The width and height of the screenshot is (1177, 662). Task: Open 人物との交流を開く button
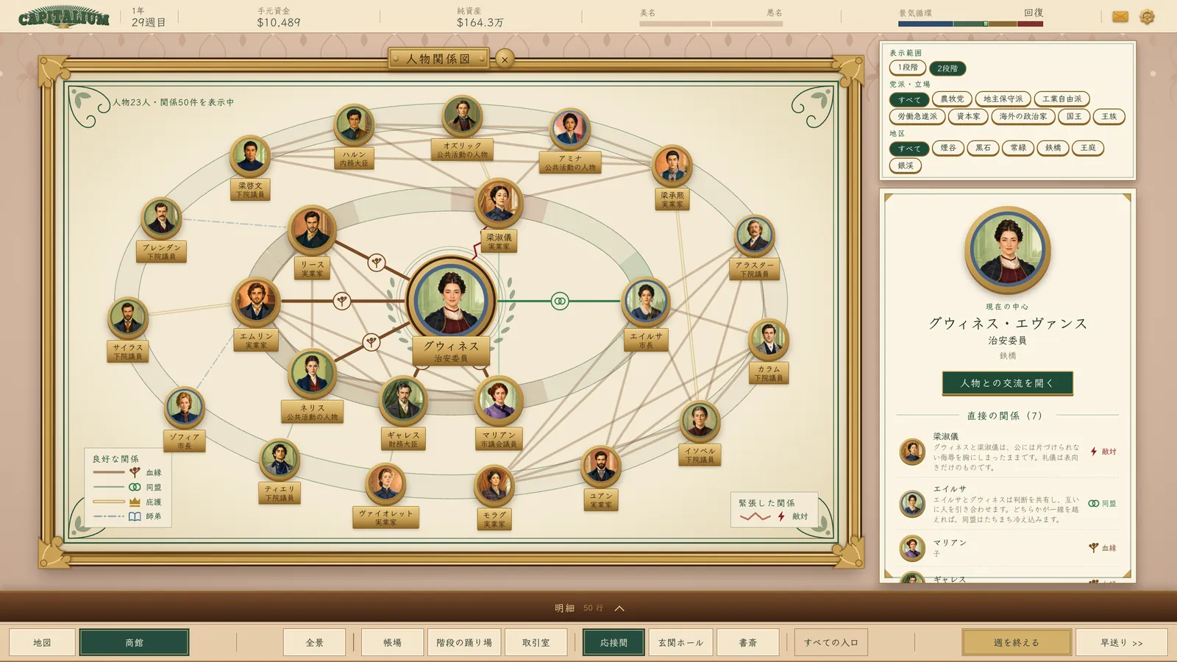pos(1008,383)
